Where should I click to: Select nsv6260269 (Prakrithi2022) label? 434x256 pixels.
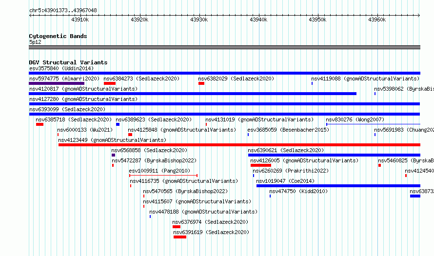291,171
